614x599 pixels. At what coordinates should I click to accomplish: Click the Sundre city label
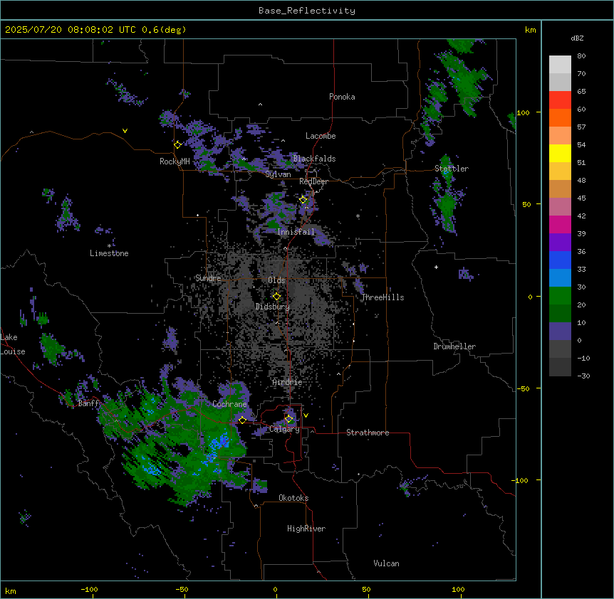pos(208,278)
